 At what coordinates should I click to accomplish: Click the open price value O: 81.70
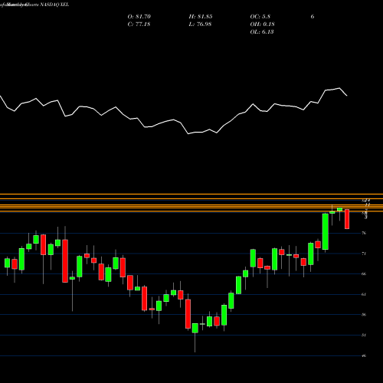click(139, 17)
